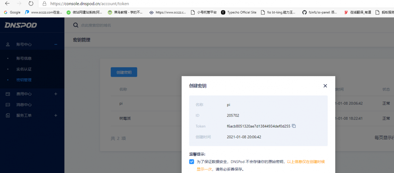Expand the 费用中心 menu section
The image size is (394, 173).
pyautogui.click(x=56, y=94)
